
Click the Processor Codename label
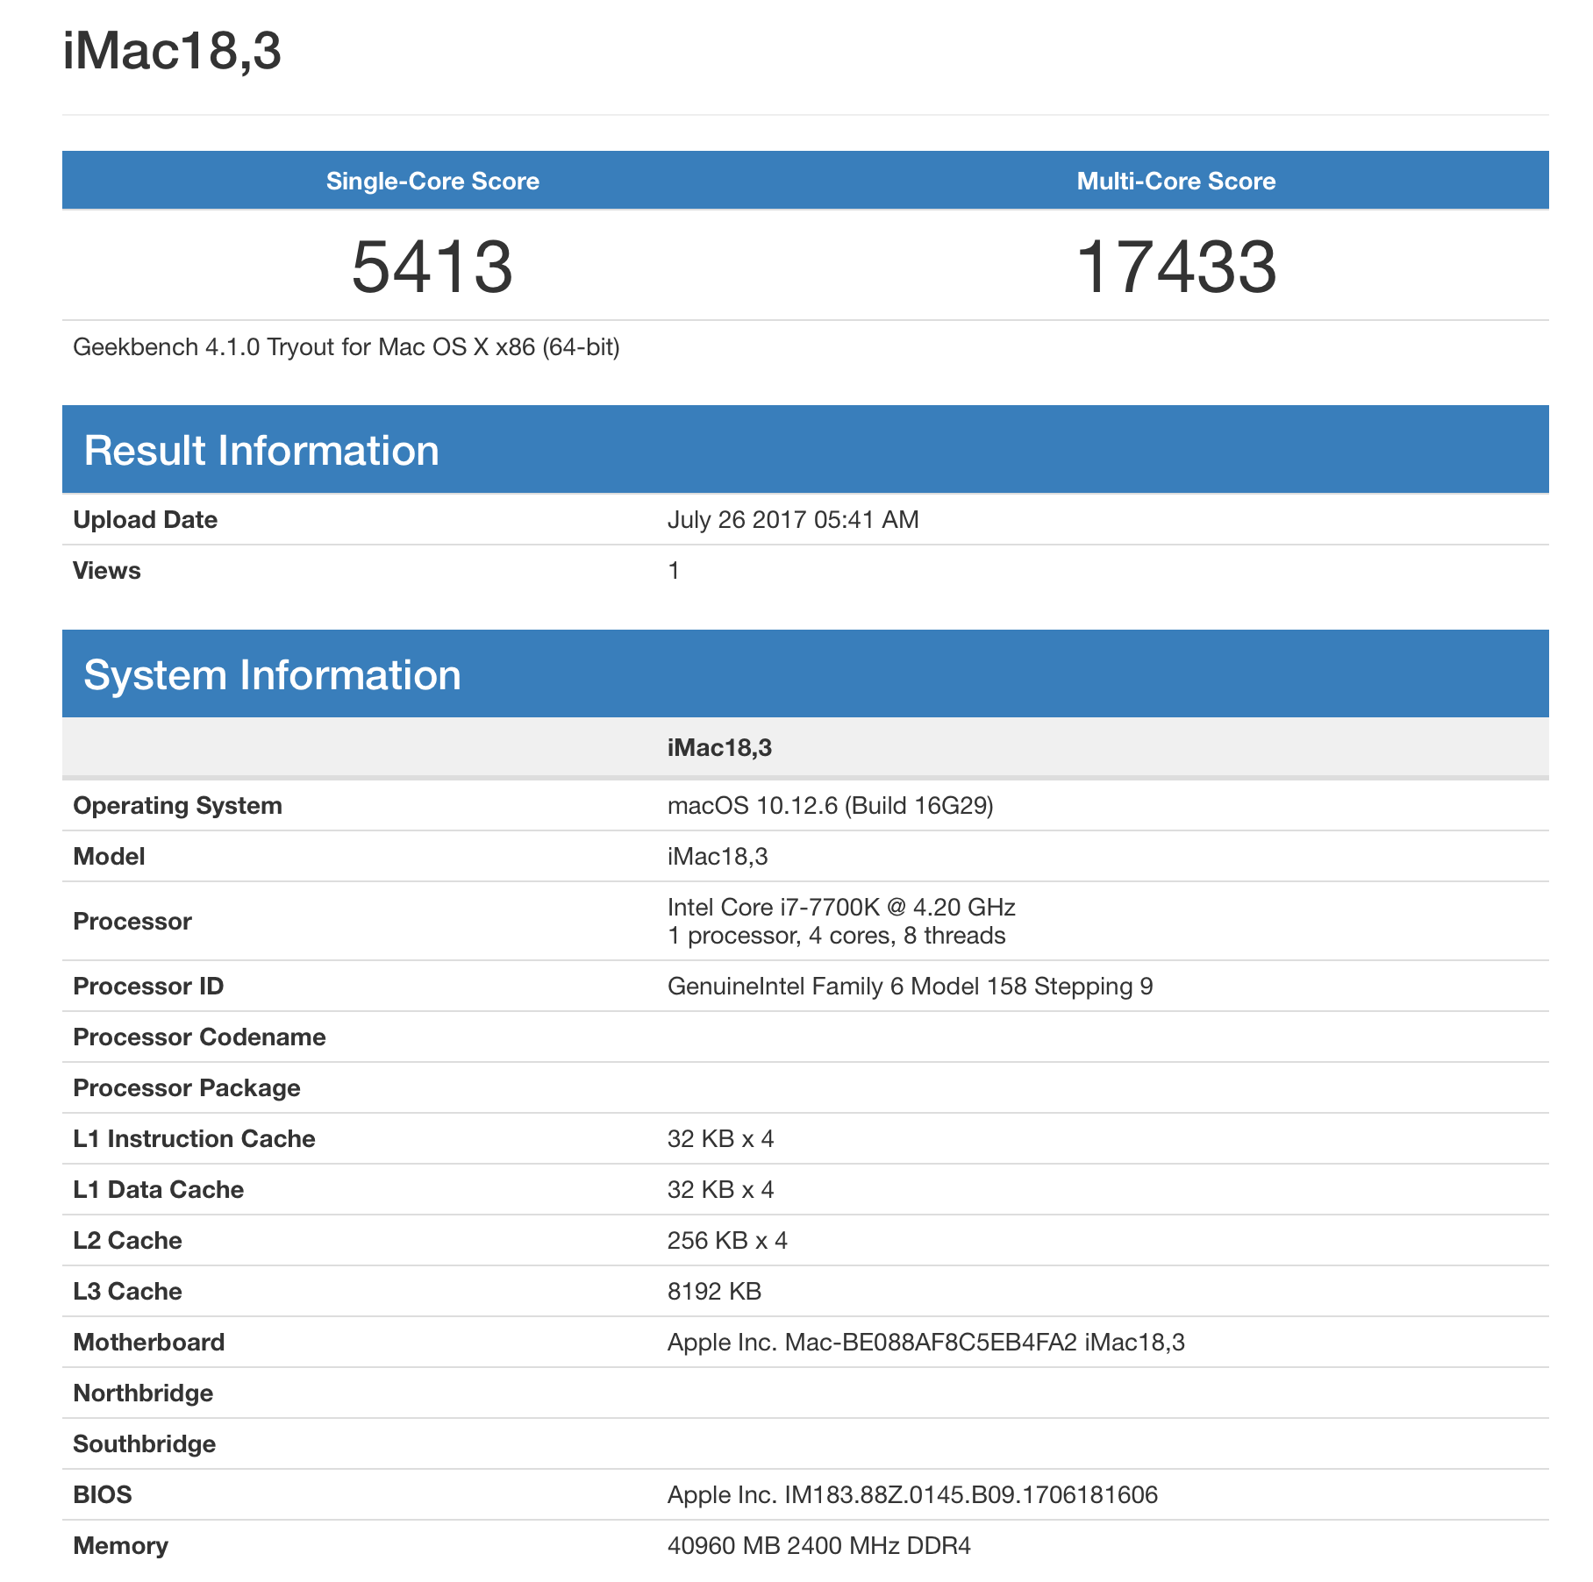coord(200,1037)
